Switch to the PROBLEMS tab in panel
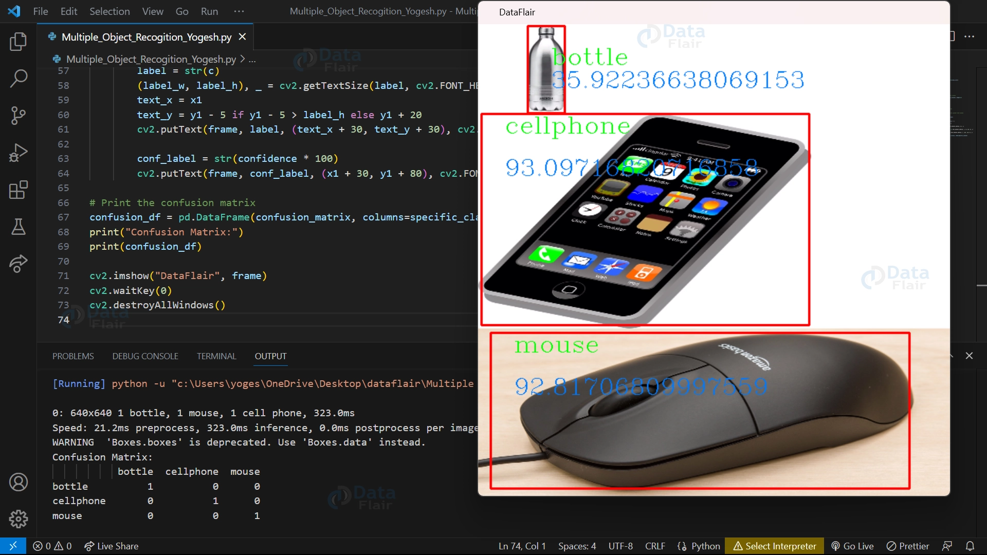This screenshot has width=987, height=555. click(x=72, y=355)
